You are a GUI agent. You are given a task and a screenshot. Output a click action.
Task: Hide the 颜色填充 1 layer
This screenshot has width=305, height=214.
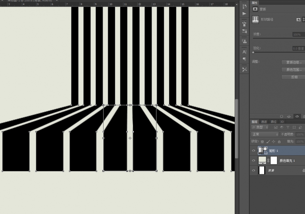254,161
